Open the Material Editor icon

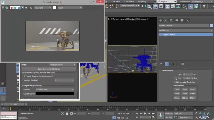185,6
